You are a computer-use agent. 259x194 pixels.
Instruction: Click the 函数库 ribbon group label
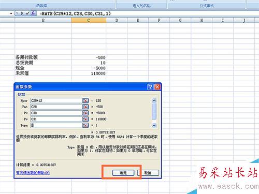[x=41, y=6]
